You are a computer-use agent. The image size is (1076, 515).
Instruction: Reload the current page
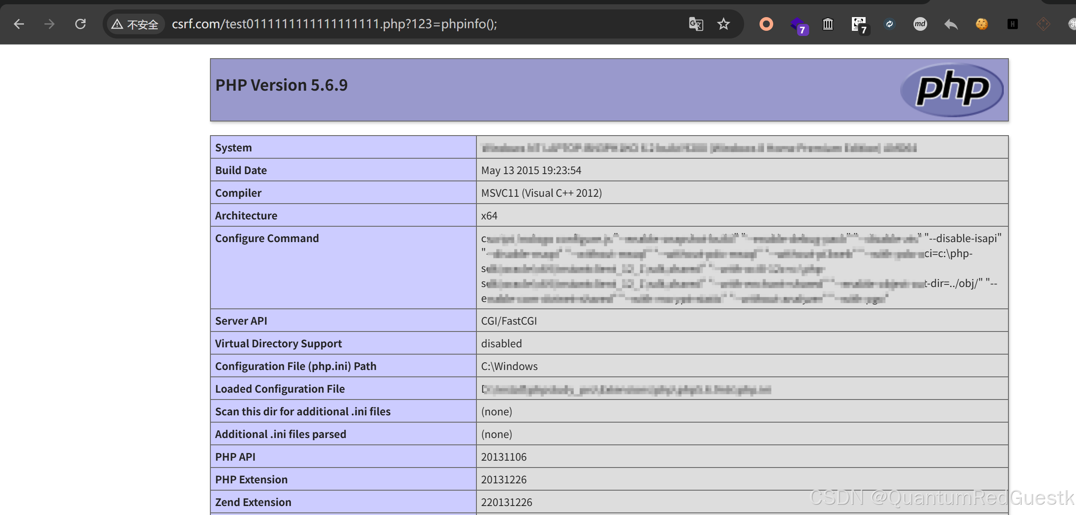(80, 24)
